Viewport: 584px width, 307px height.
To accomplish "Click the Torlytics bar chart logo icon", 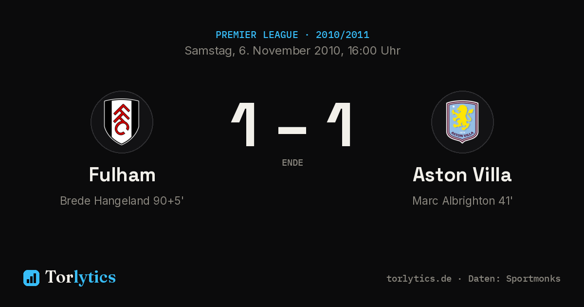I will (x=31, y=278).
